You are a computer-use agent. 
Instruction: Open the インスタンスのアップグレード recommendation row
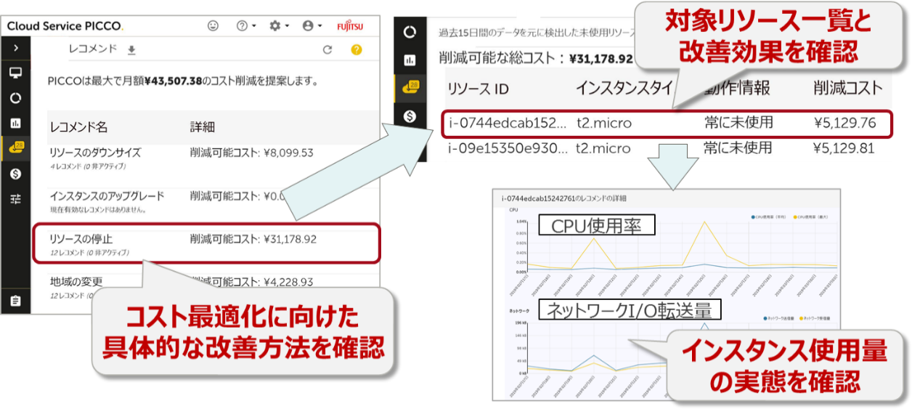(x=213, y=201)
